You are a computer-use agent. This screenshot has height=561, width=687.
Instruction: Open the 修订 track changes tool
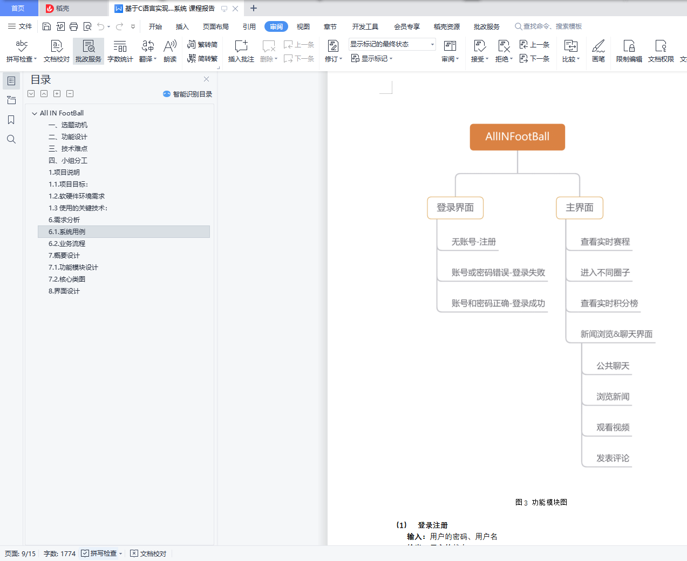[x=334, y=51]
